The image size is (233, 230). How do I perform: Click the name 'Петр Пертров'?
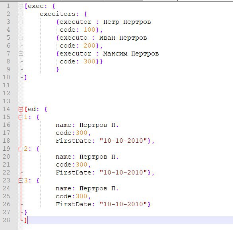click(x=127, y=22)
